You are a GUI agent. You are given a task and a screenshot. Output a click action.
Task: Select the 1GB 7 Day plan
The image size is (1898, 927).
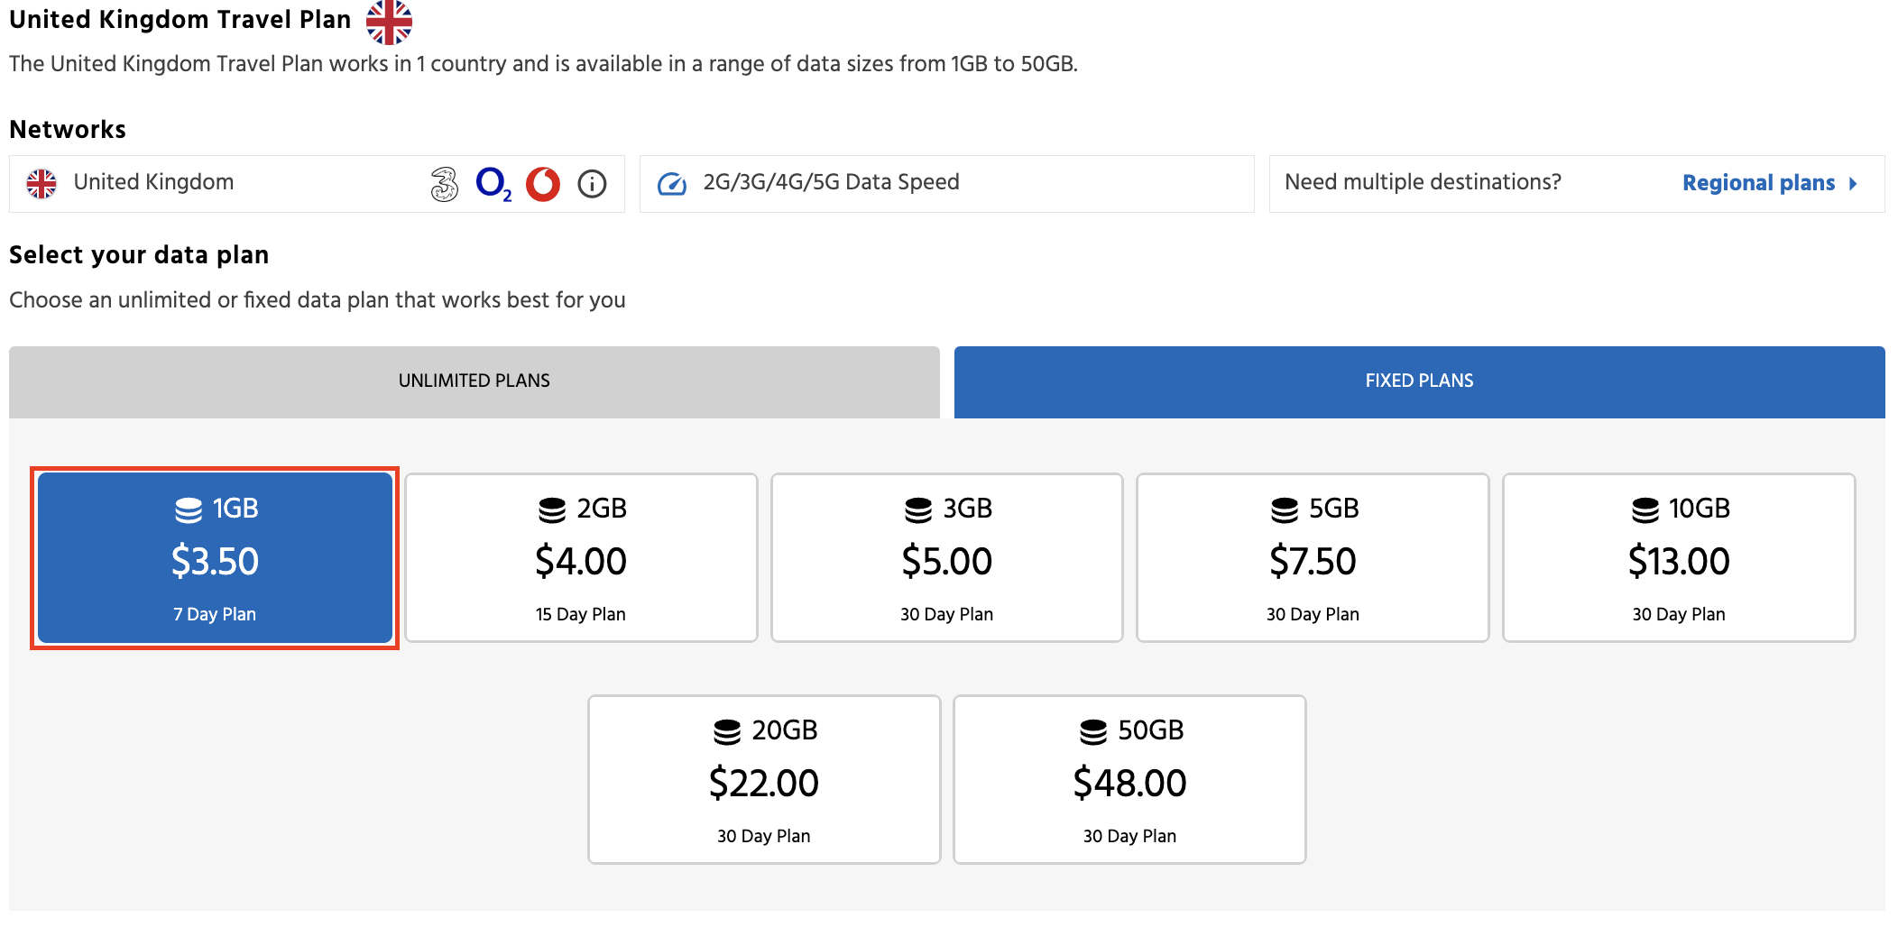pos(215,558)
